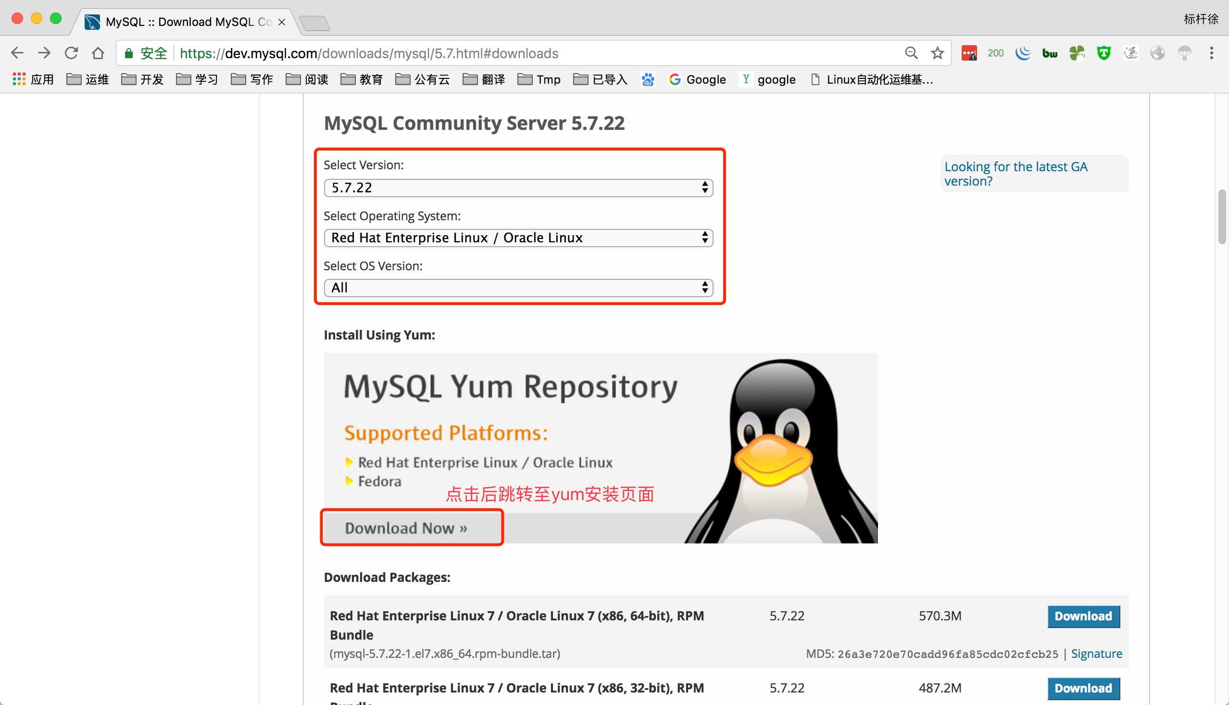Download the 64-bit RPM Bundle 570.3M
This screenshot has width=1229, height=705.
pyautogui.click(x=1083, y=616)
